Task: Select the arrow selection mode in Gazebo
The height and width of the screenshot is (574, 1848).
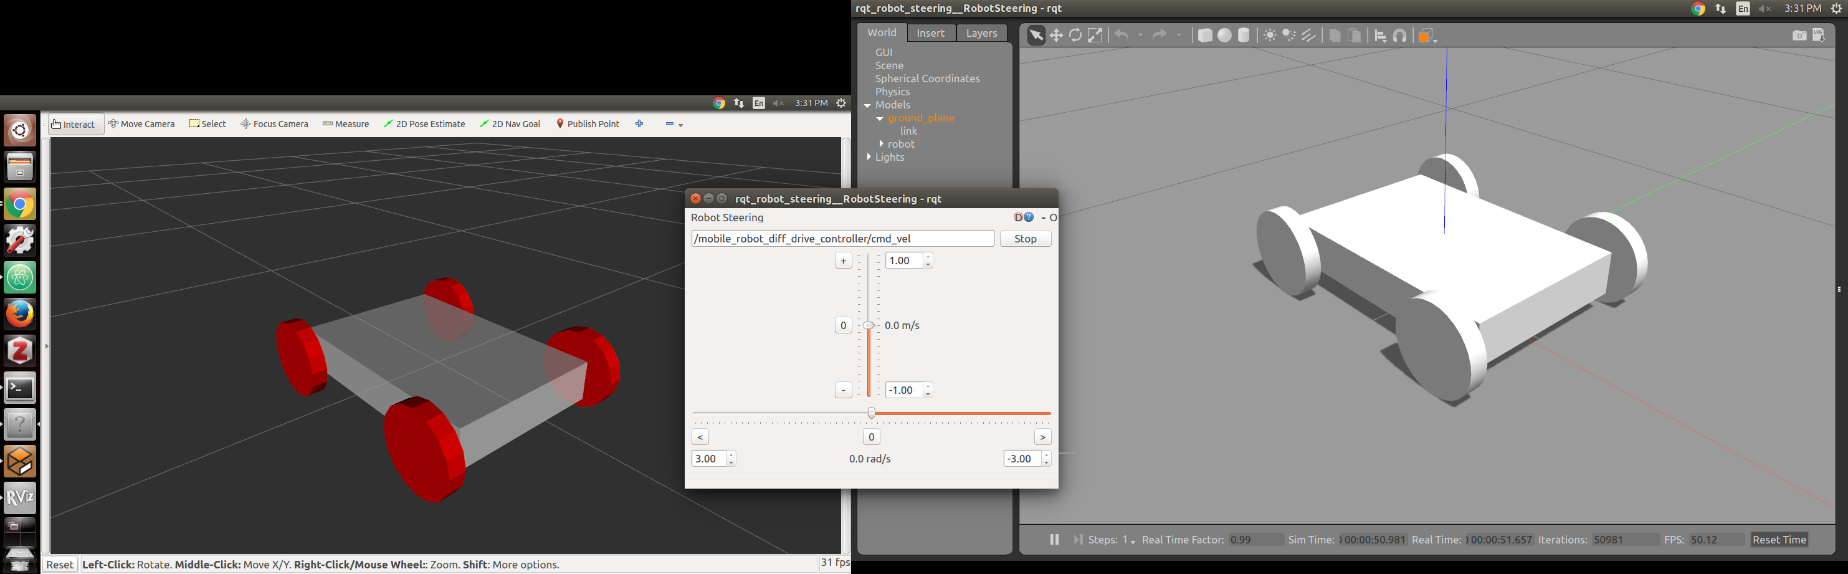Action: (1036, 35)
